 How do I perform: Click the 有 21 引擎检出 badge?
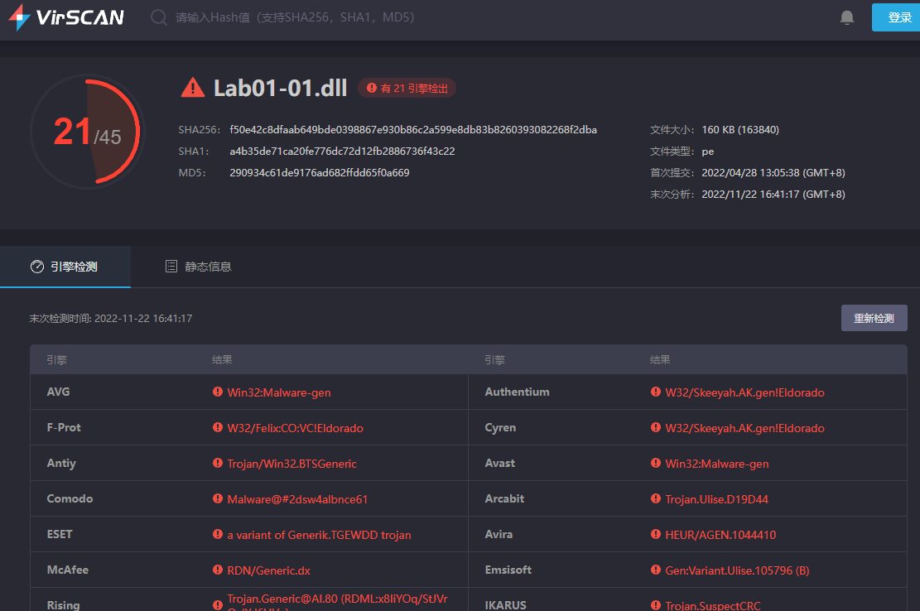tap(407, 88)
